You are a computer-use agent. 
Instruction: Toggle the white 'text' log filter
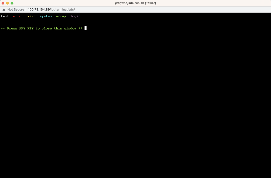[5, 16]
